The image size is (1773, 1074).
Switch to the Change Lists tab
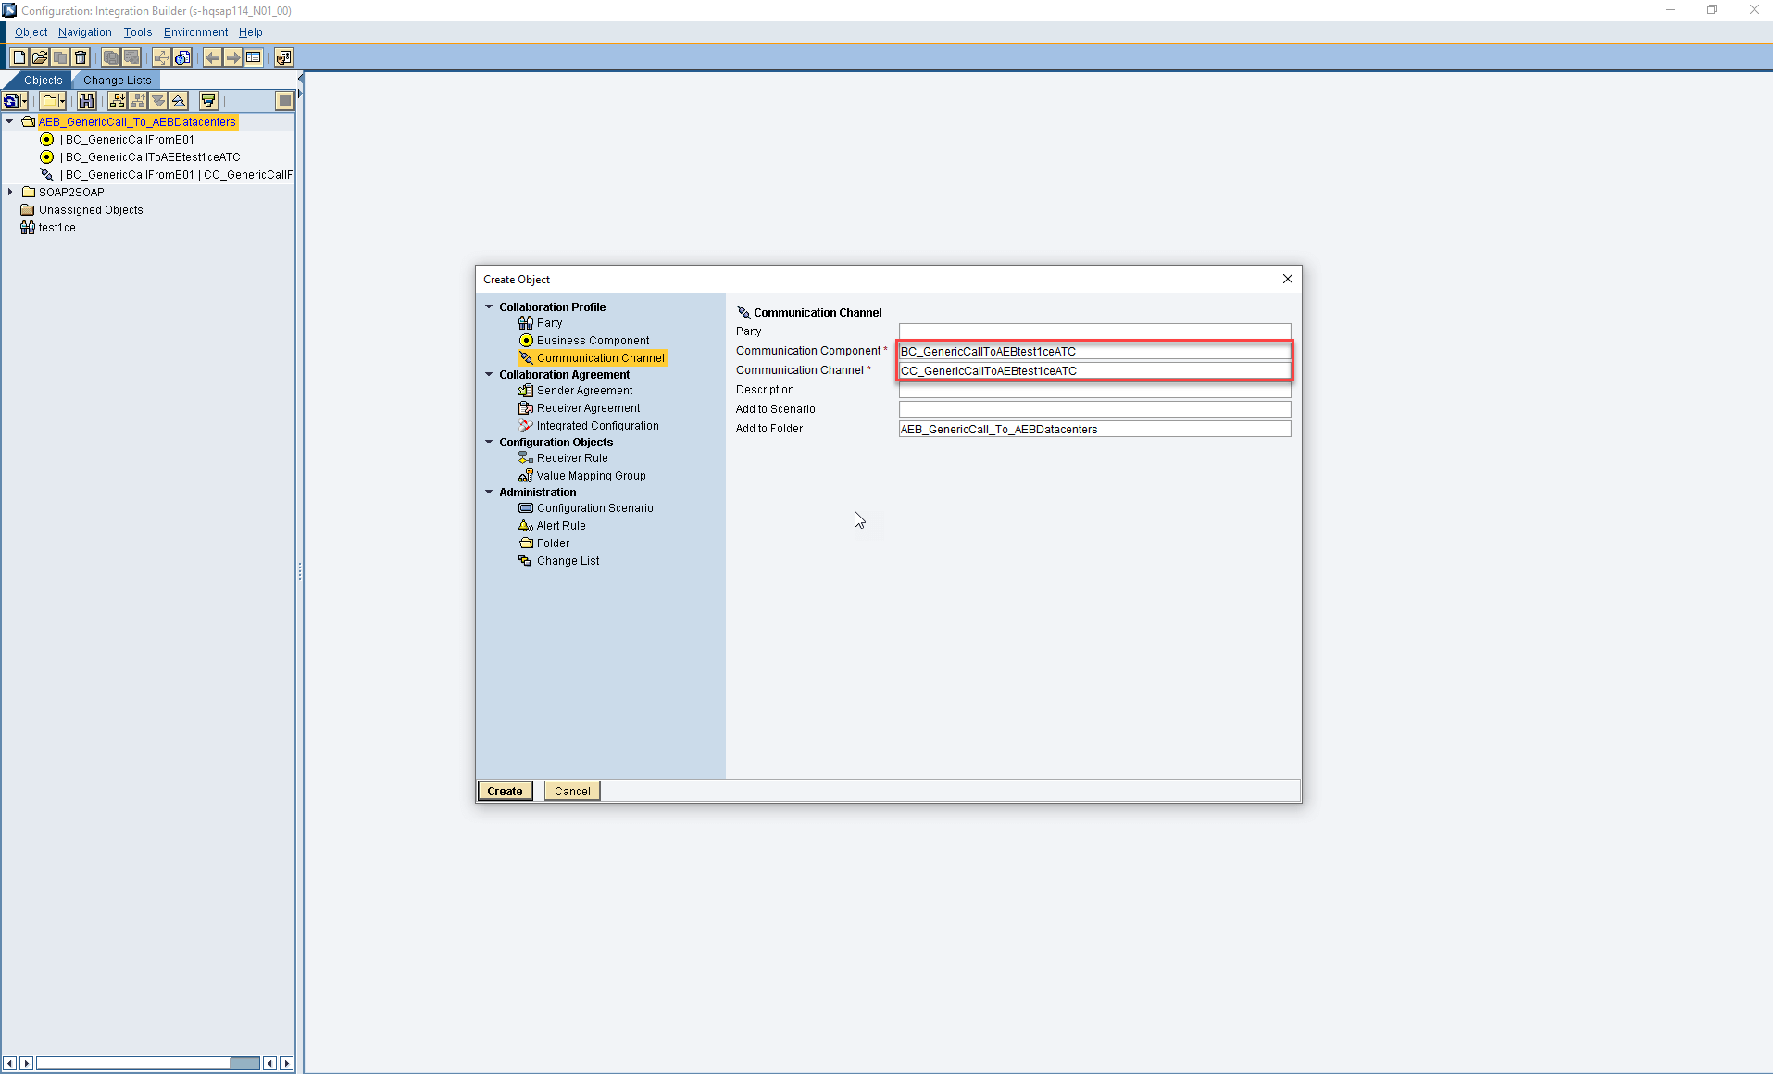click(117, 80)
